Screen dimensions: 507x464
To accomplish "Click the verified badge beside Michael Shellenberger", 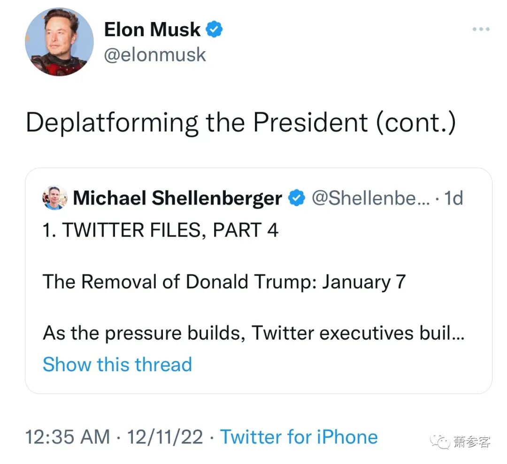I will point(296,198).
